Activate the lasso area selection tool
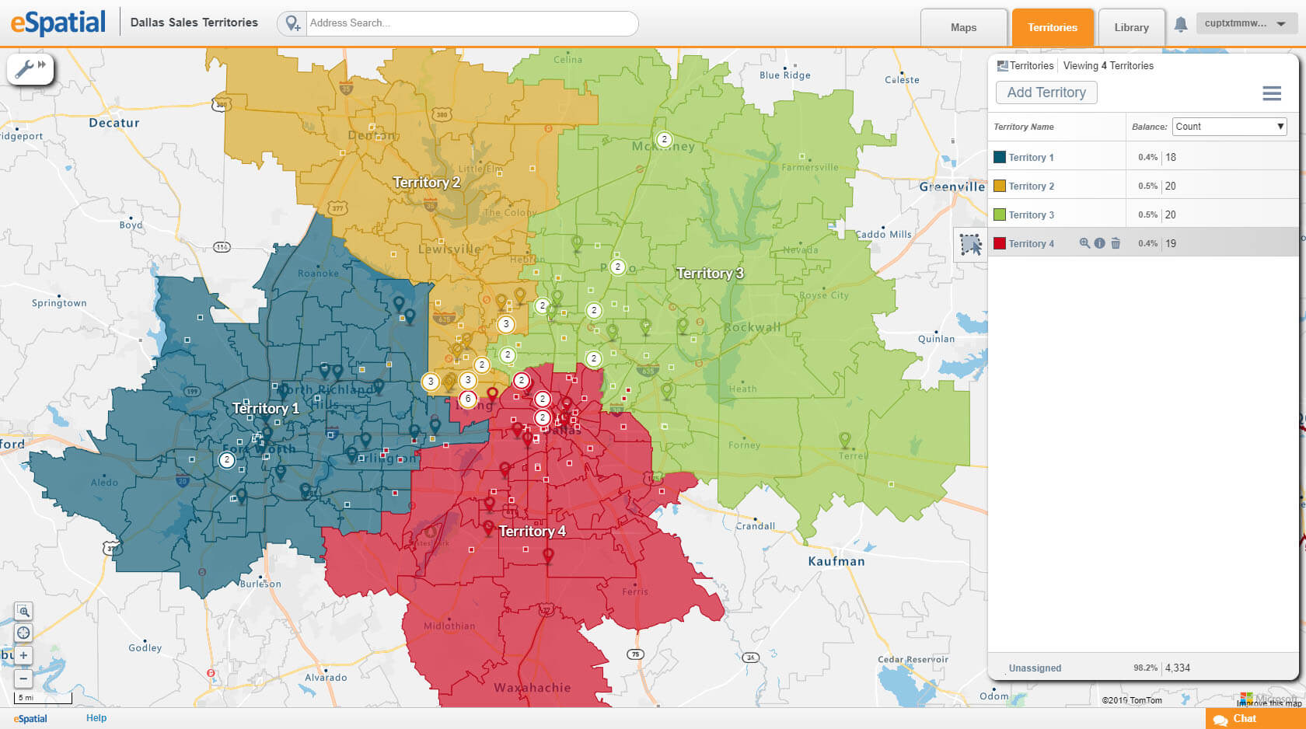The width and height of the screenshot is (1306, 729). (970, 244)
